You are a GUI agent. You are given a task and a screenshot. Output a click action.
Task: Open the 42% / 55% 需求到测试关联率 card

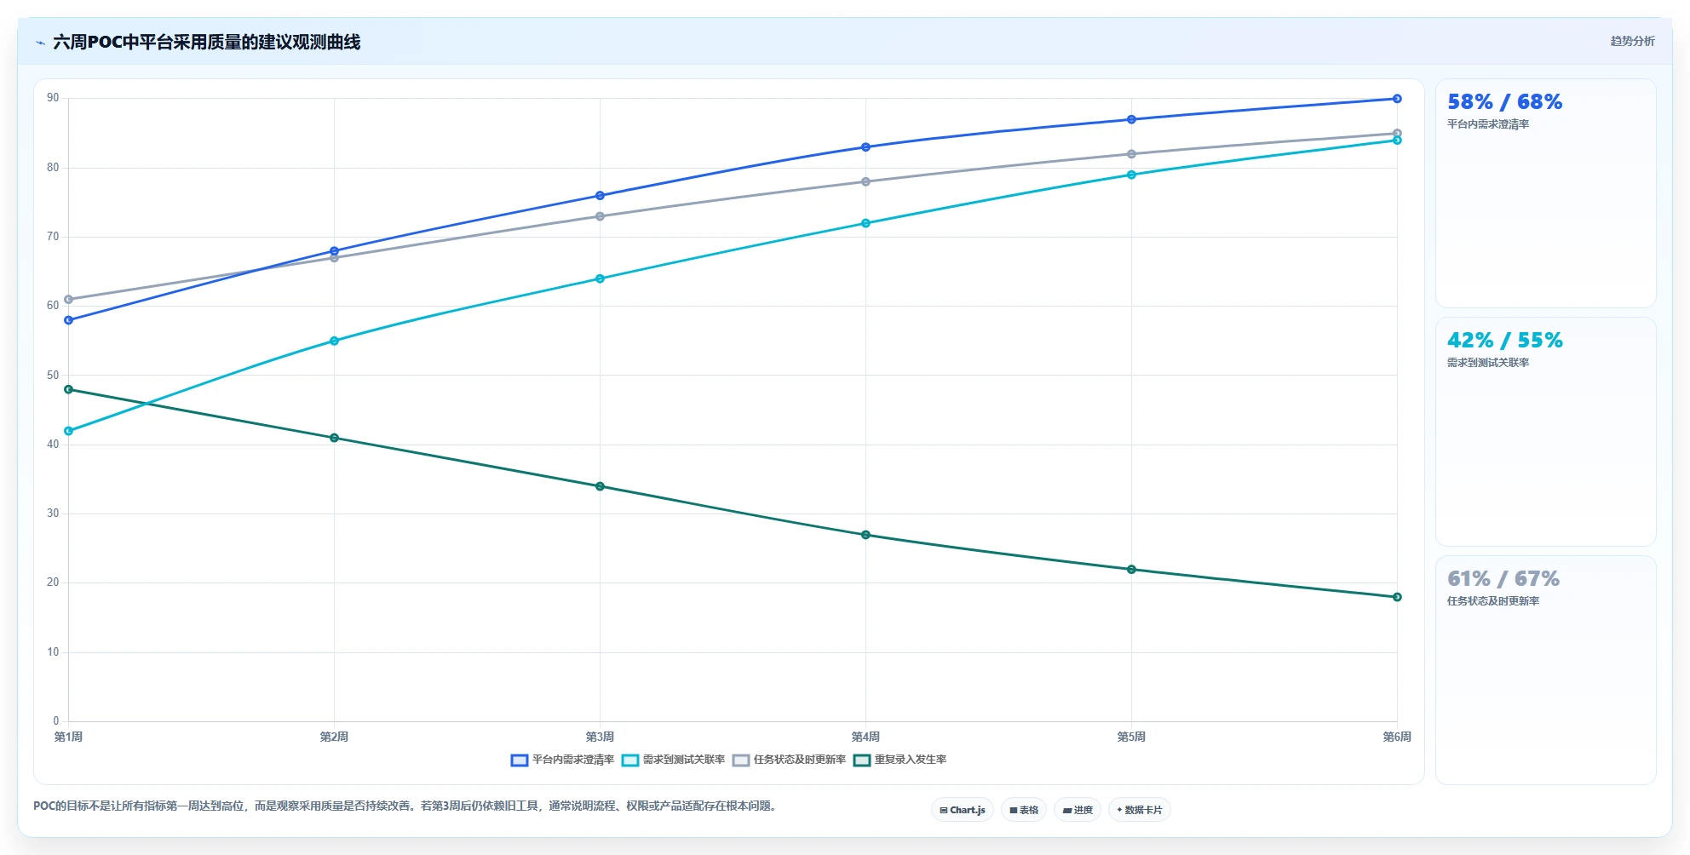click(1545, 432)
